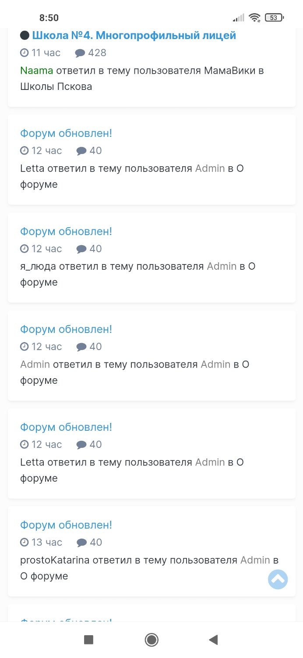Image resolution: width=303 pixels, height=658 pixels.
Task: Tap the comment bubble icon beside 428
Action: coord(80,53)
